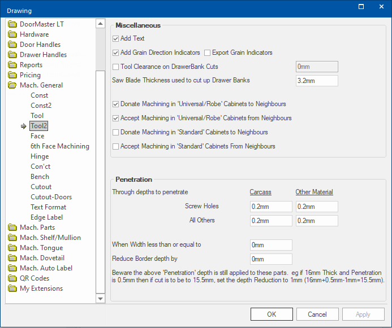Screen dimensions: 392x328
Task: Open the Edge Label settings page
Action: 46,217
